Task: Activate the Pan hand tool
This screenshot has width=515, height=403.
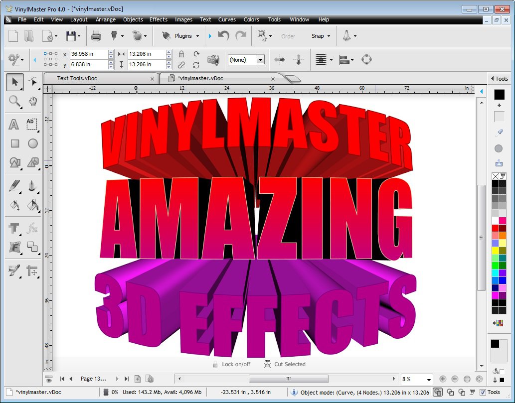Action: [x=33, y=102]
